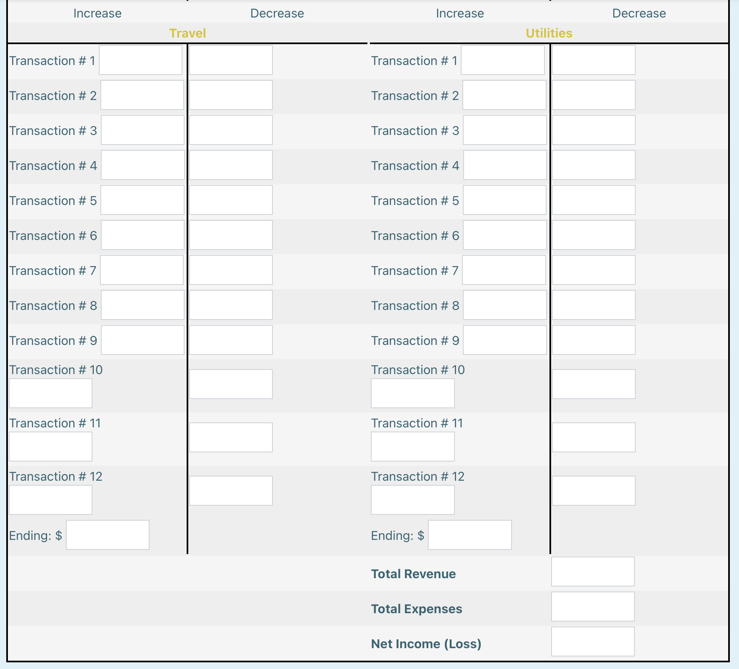Select the Travel Transaction # 2 Increase field
The height and width of the screenshot is (669, 739).
point(142,95)
